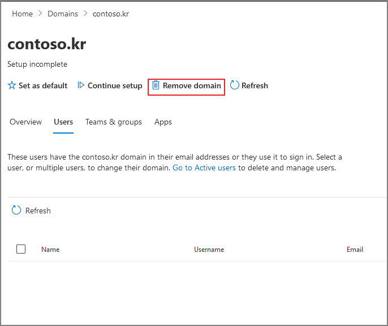This screenshot has height=326, width=388.
Task: Click contoso.kr in the breadcrumb trail
Action: click(111, 14)
